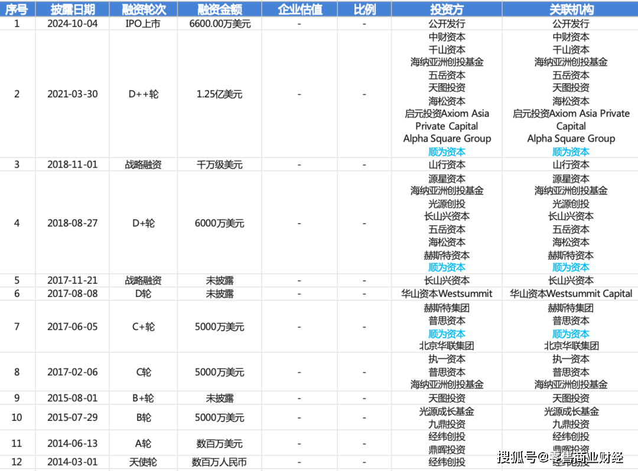Open 顺为资本 link in the D+轮 投资方 cell
The image size is (638, 471).
point(447,267)
